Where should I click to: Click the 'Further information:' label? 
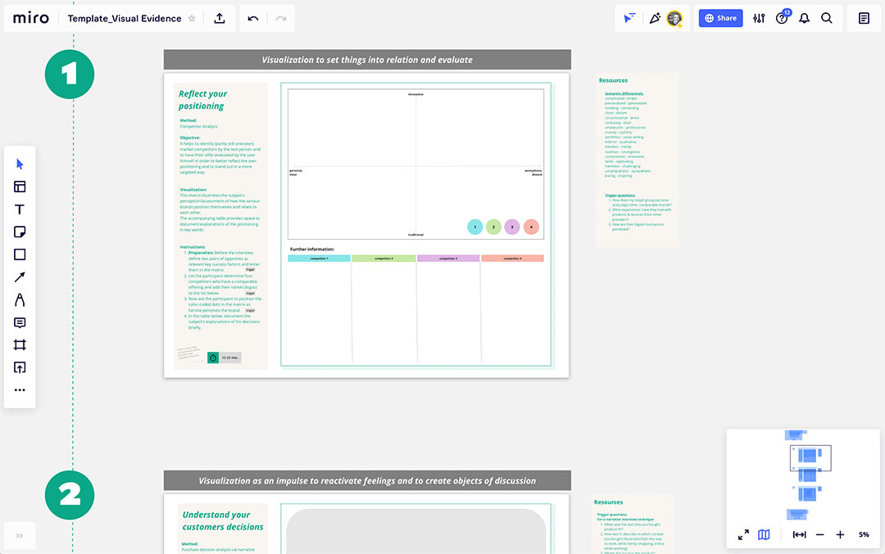click(312, 249)
